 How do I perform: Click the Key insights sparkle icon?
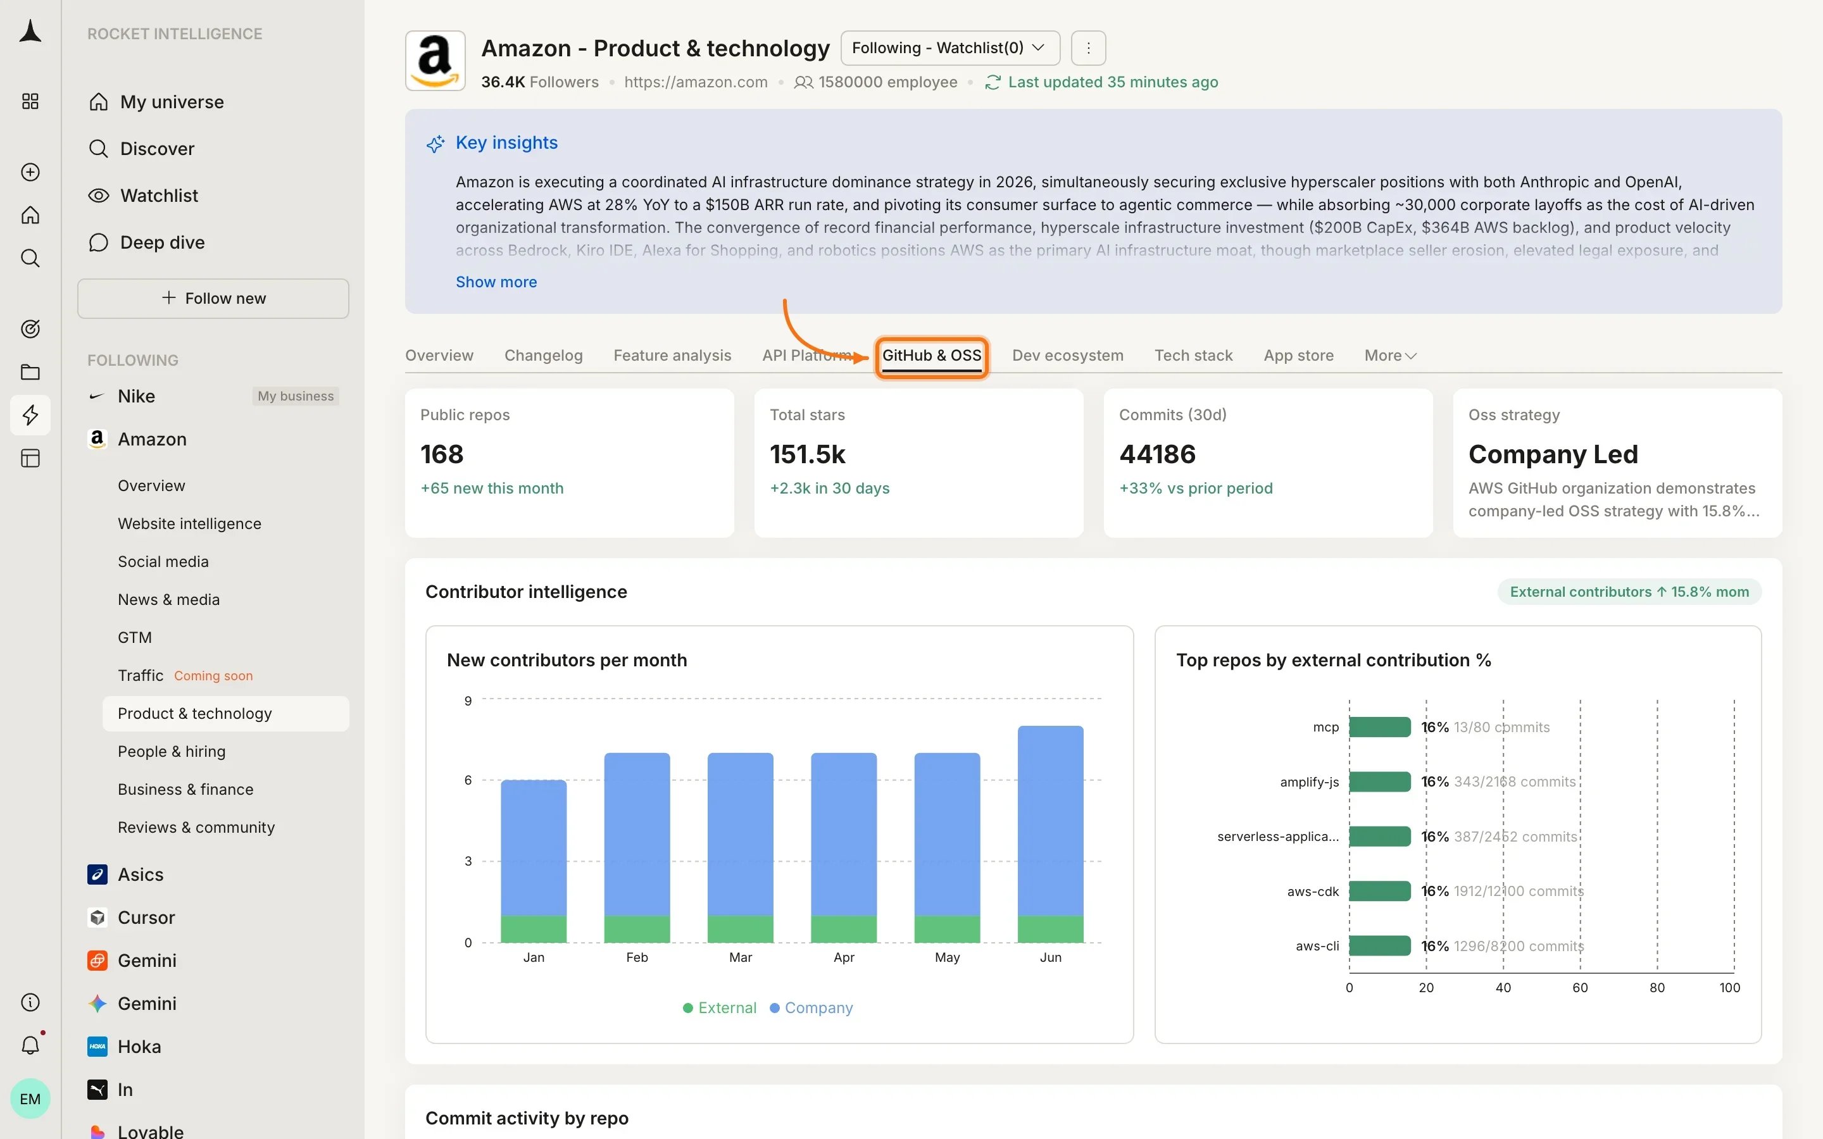(435, 144)
